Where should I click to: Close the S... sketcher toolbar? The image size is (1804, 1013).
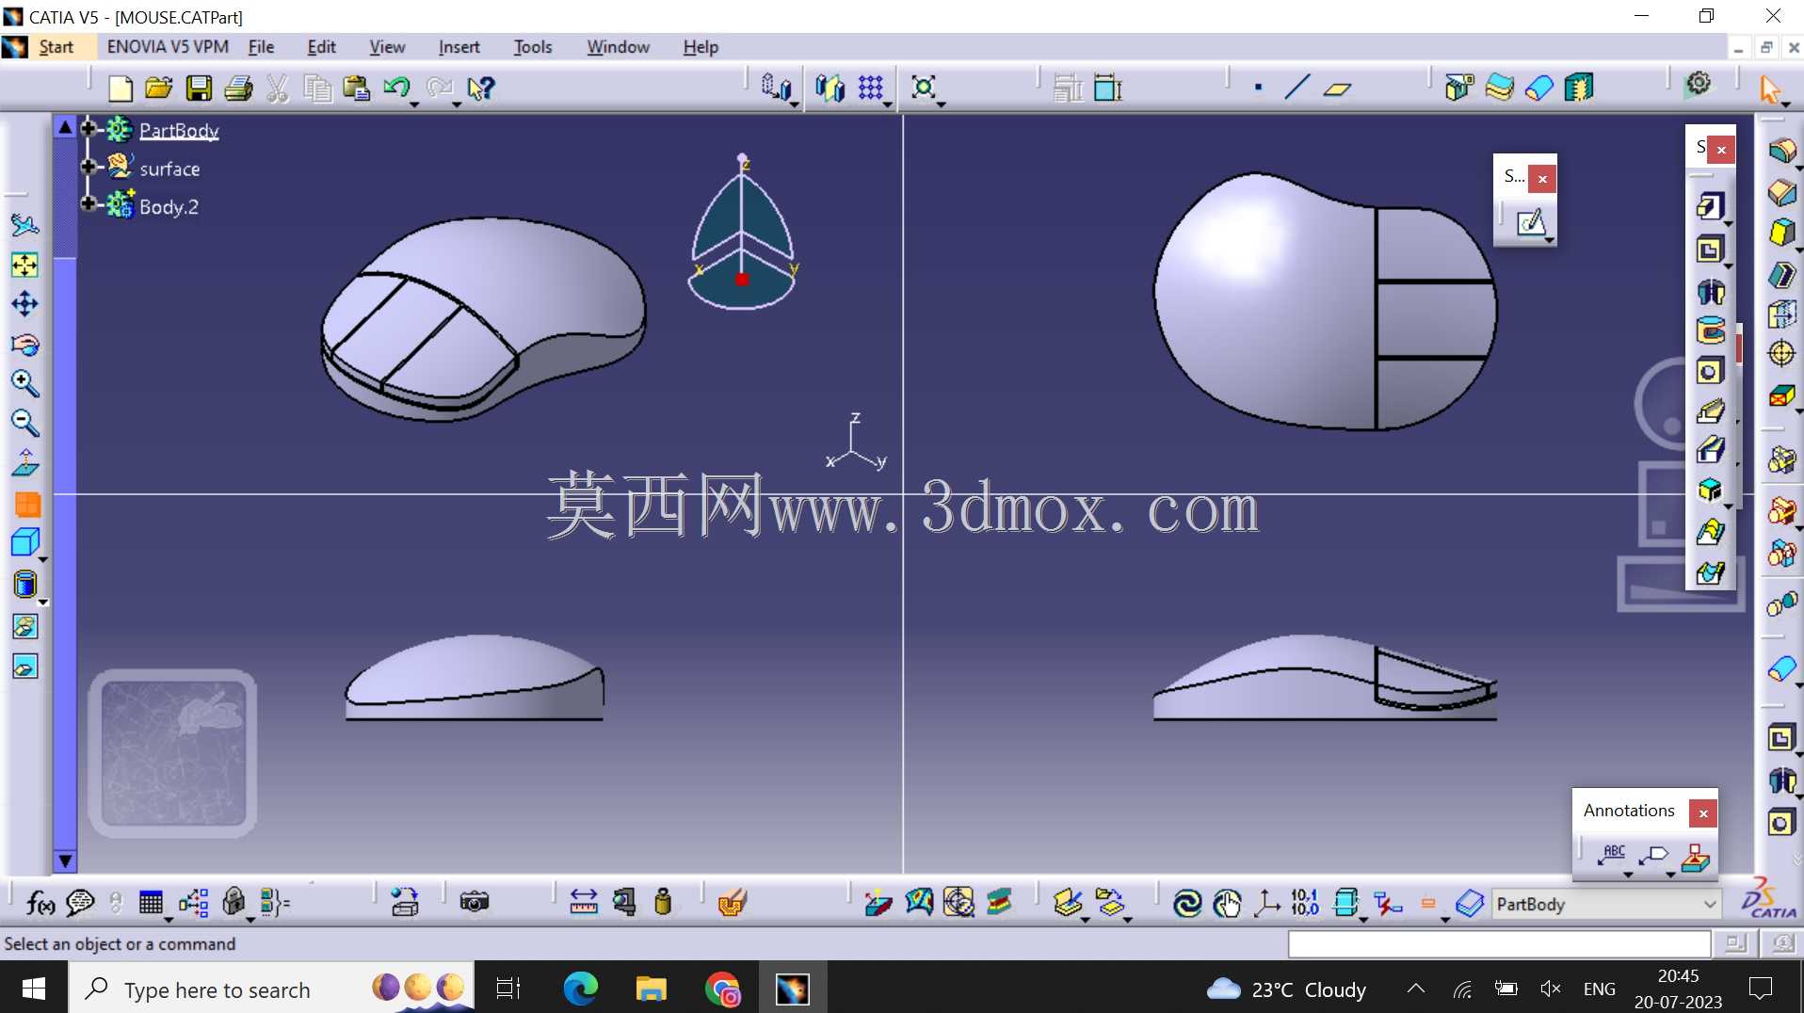point(1542,179)
